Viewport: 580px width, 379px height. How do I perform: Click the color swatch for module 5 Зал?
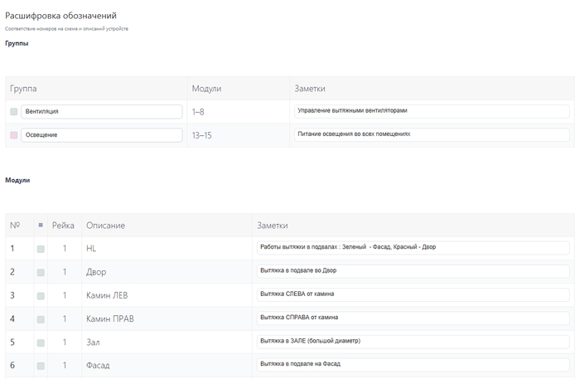(x=41, y=343)
